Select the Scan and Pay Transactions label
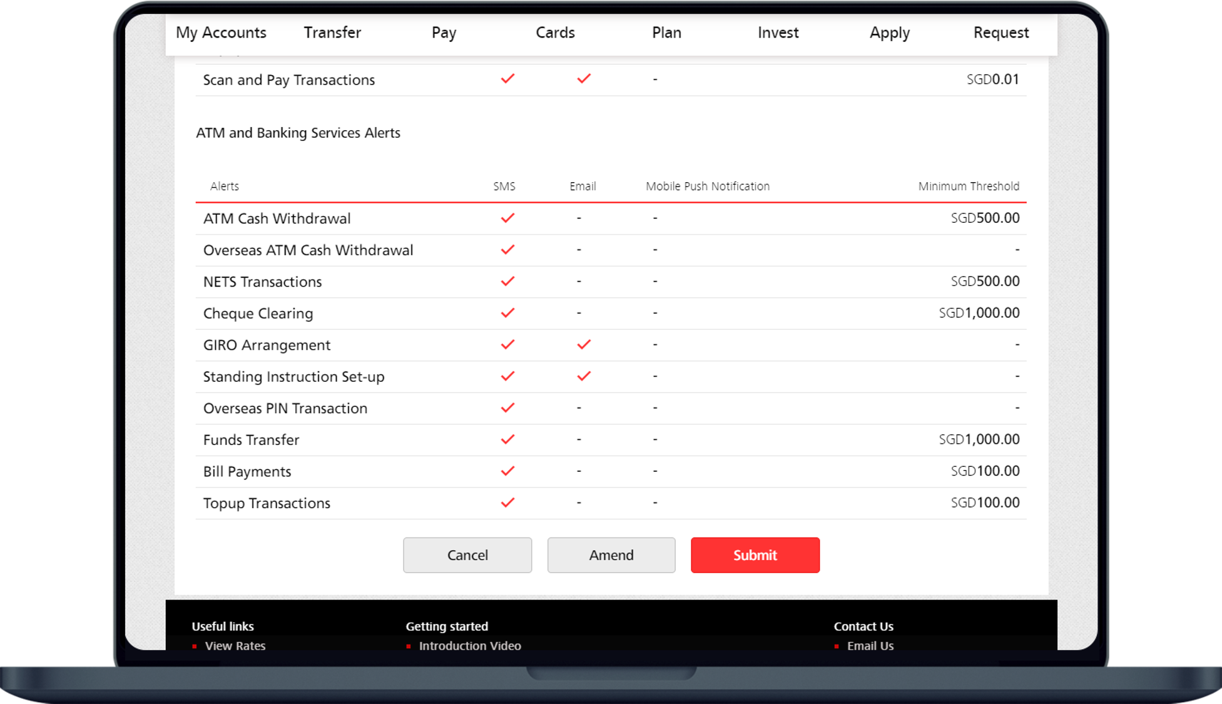Screen dimensions: 1222x704 [288, 80]
